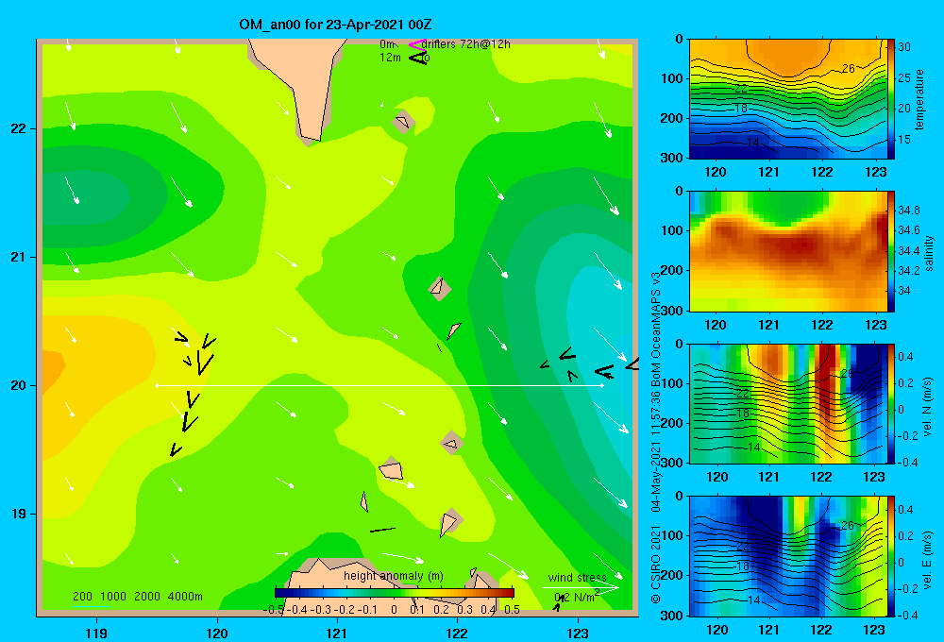Click the white section line at latitude 20
This screenshot has width=944, height=642.
point(379,385)
